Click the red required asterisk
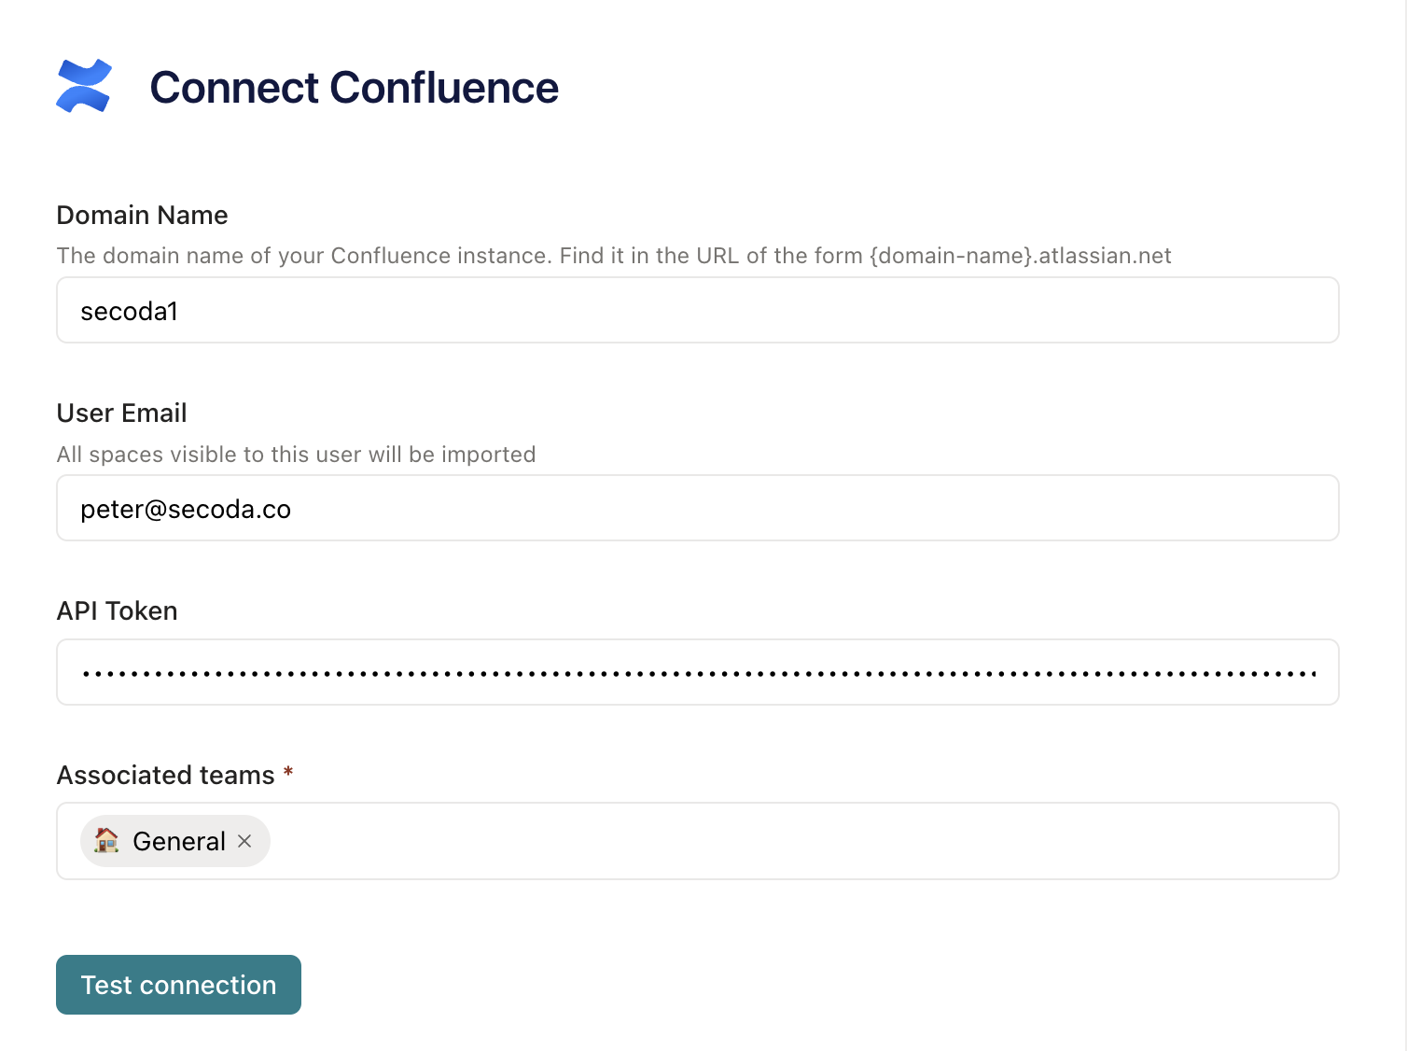Image resolution: width=1407 pixels, height=1051 pixels. [288, 773]
